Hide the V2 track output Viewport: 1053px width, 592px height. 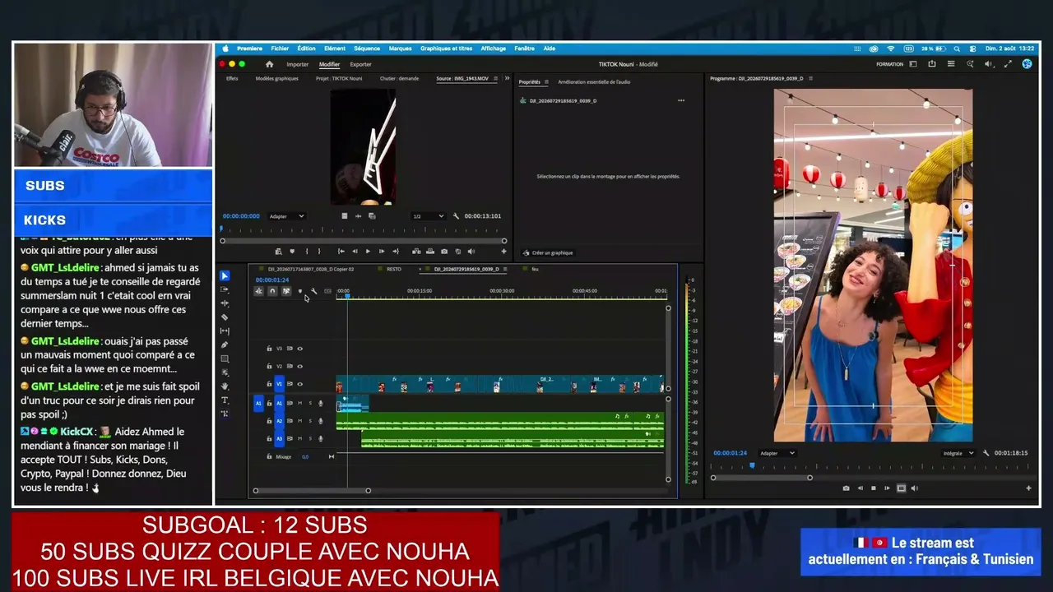[299, 366]
